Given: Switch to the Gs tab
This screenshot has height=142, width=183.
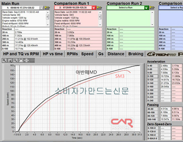Looking at the screenshot, I should click(x=101, y=54).
